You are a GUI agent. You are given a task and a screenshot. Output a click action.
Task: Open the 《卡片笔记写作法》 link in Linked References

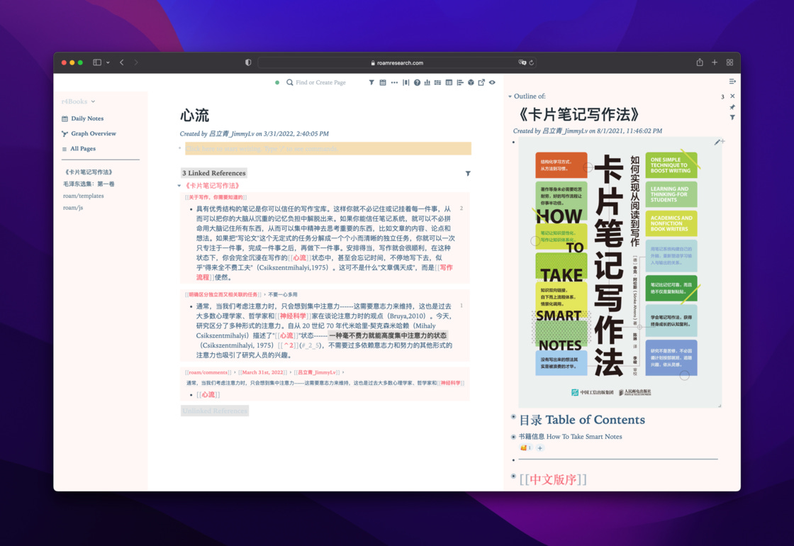(x=212, y=186)
